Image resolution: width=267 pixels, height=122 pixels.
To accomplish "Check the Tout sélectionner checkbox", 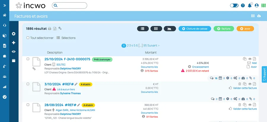I will tap(28, 38).
